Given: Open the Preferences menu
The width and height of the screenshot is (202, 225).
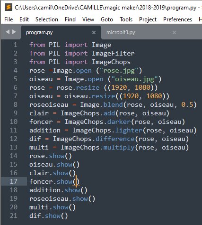Looking at the screenshot, I should point(177,19).
